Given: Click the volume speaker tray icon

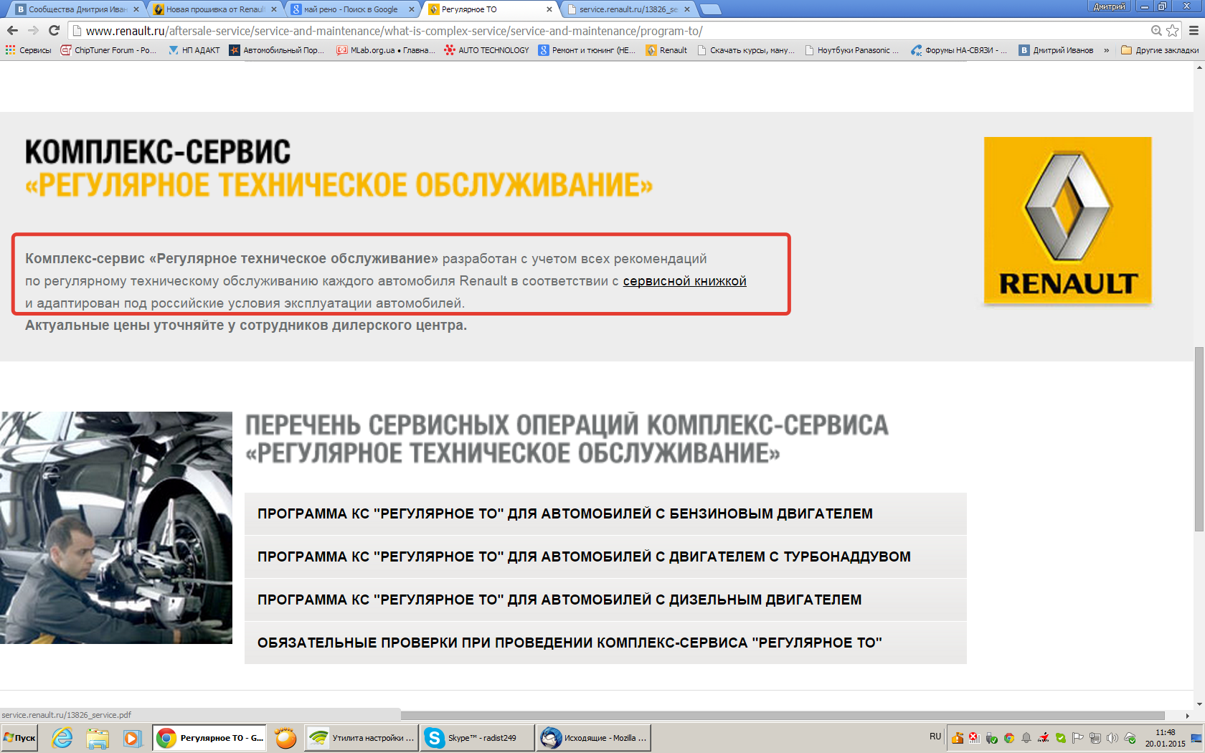Looking at the screenshot, I should pos(1112,737).
